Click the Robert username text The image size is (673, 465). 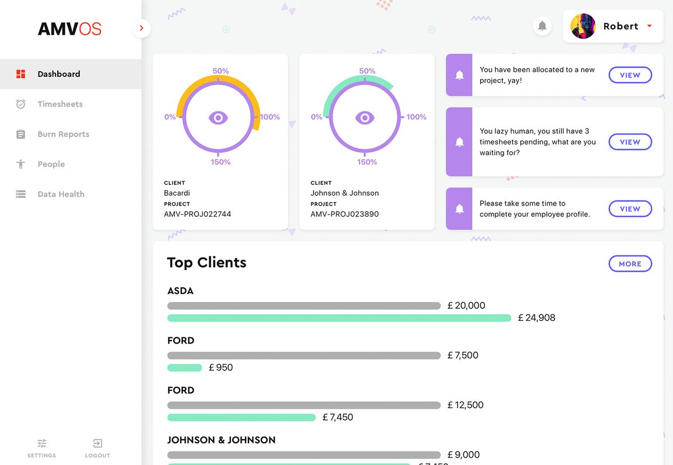tap(621, 26)
